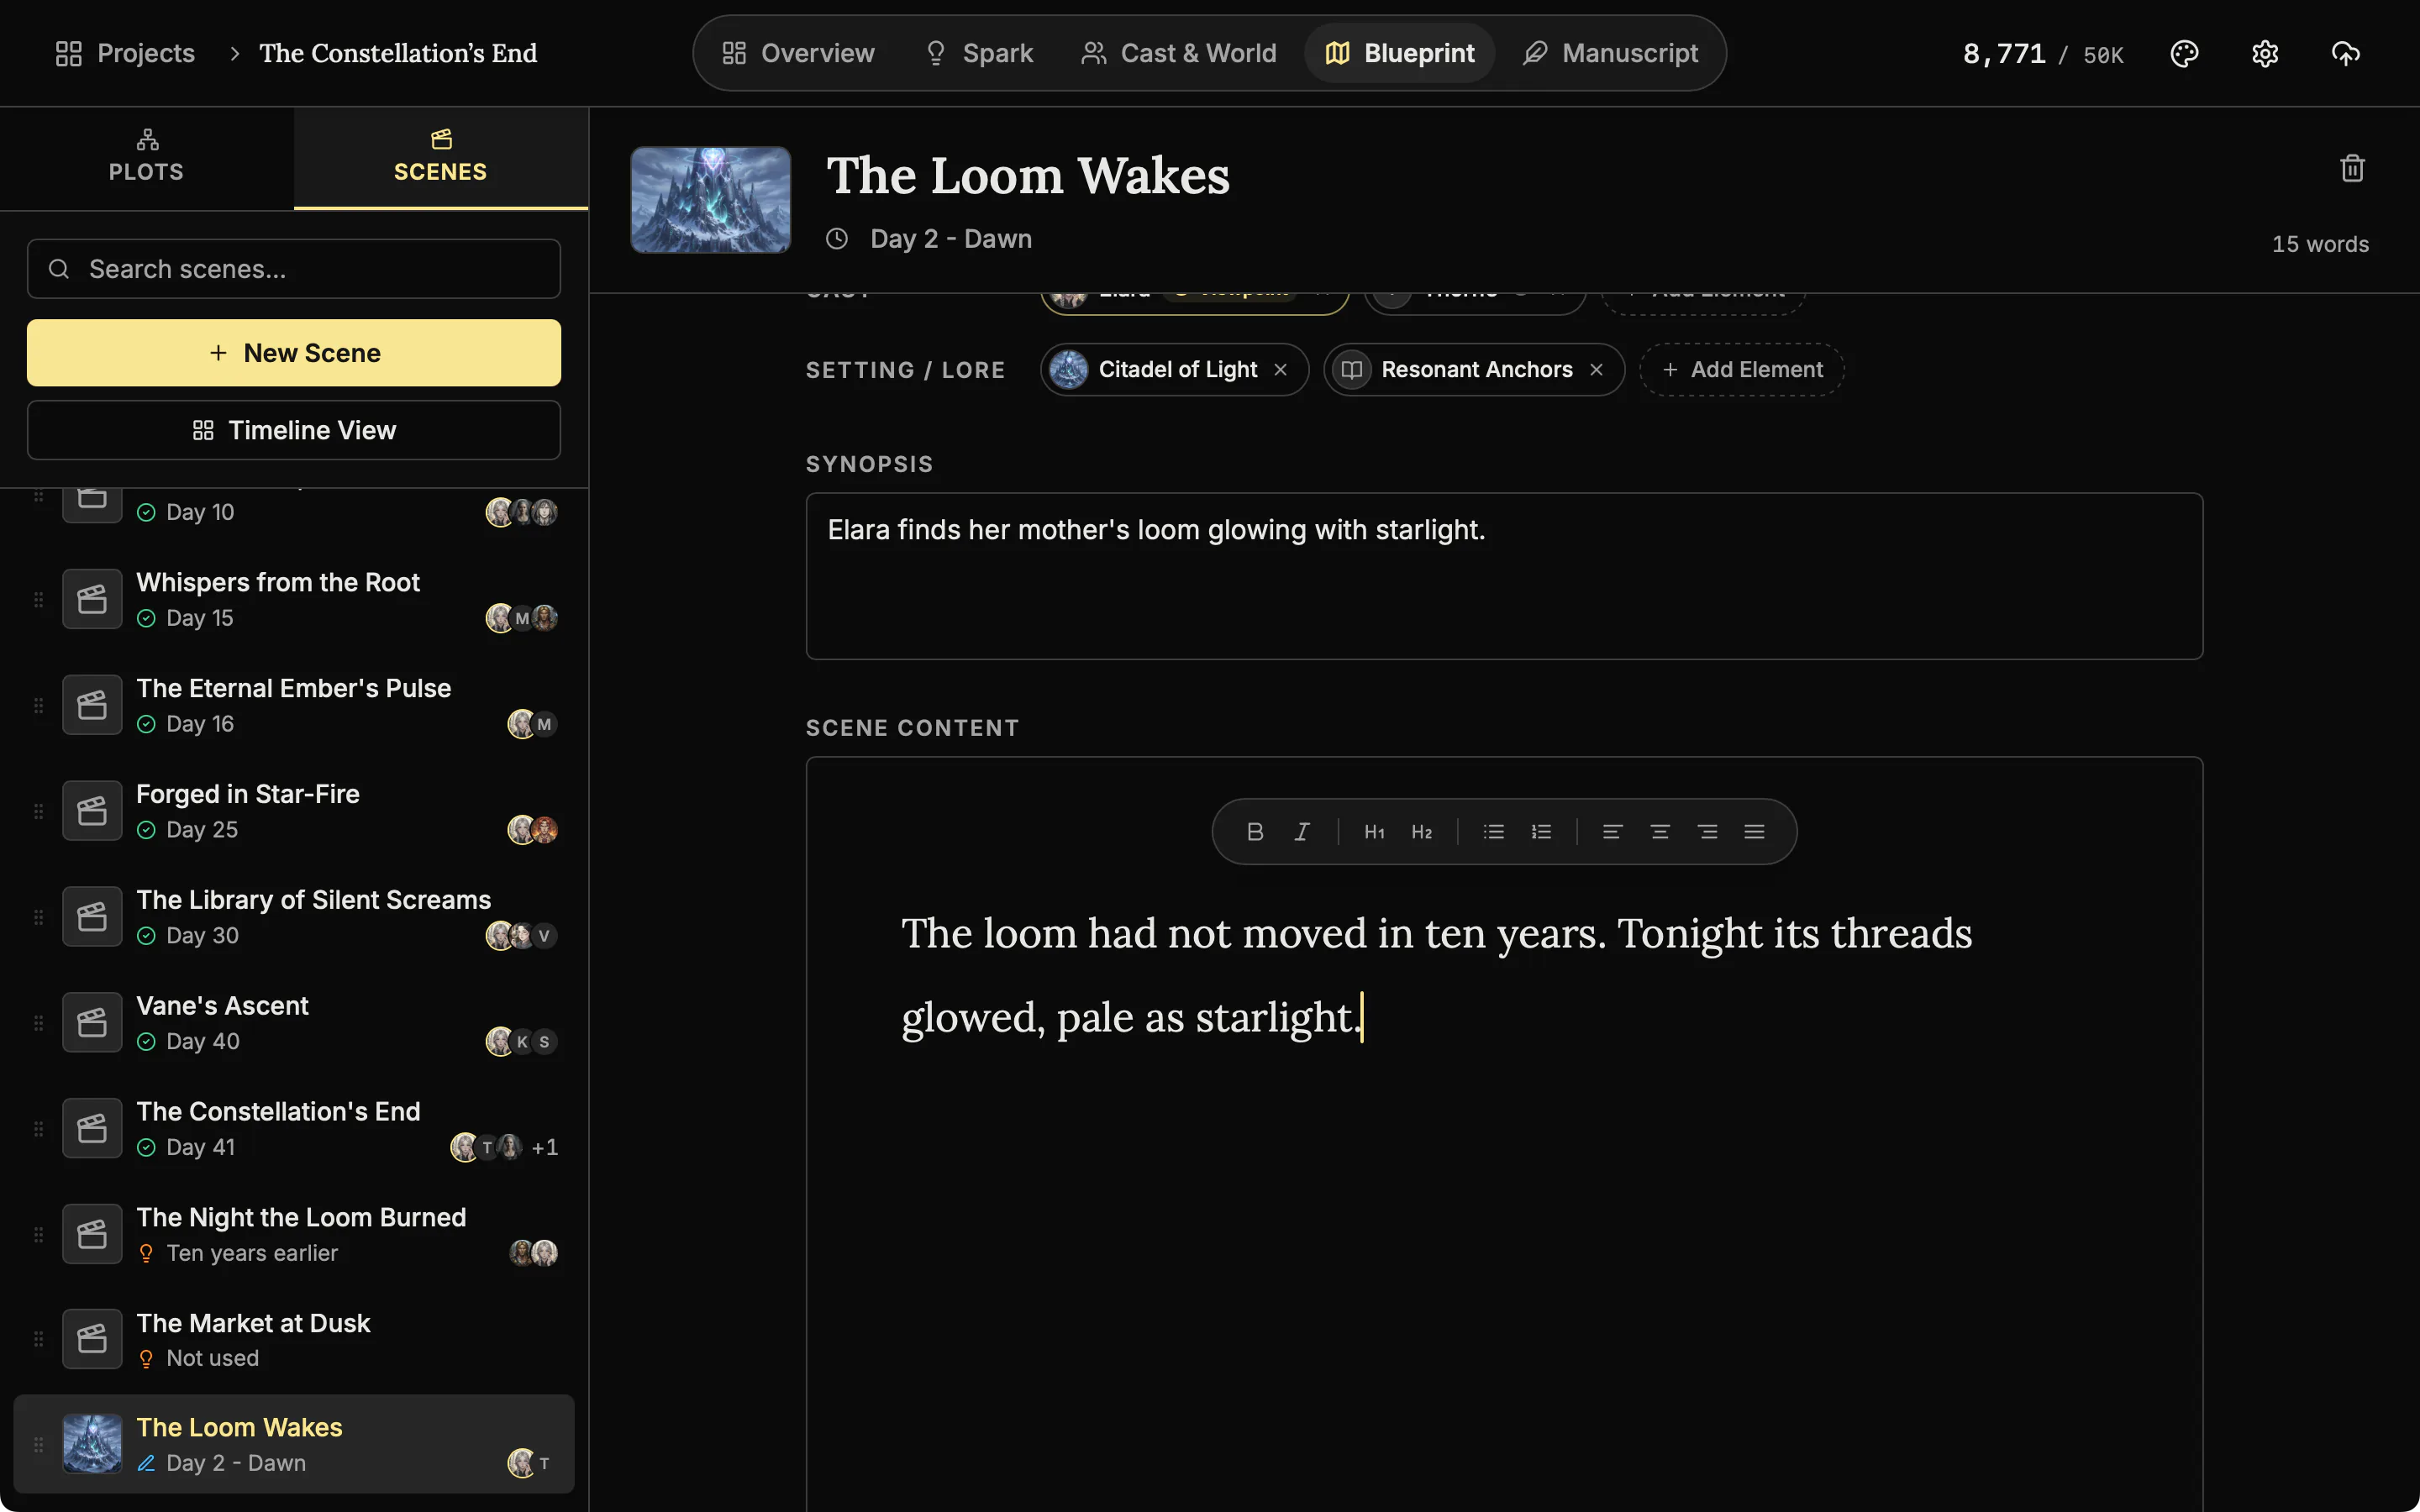Open the theme palette icon
This screenshot has height=1512, width=2420.
(x=2184, y=53)
